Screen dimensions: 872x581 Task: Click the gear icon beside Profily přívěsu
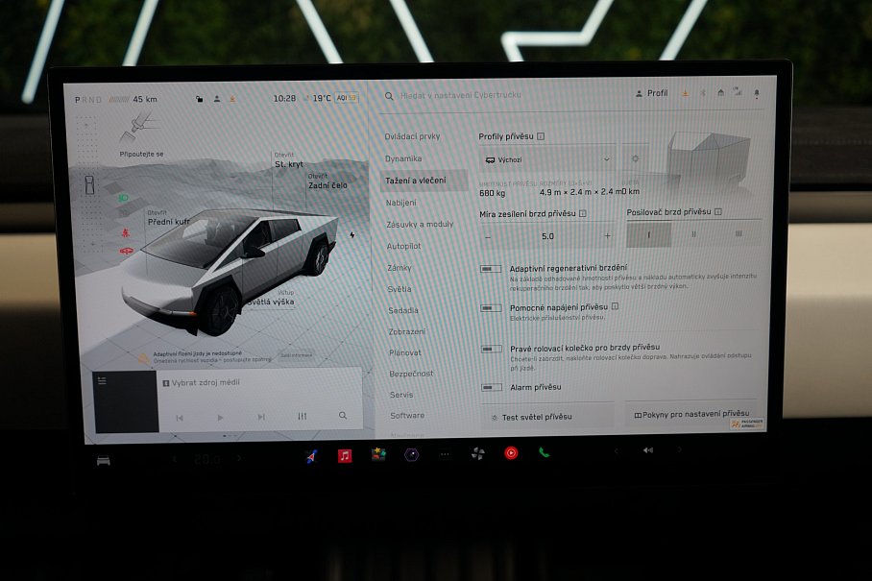point(636,159)
